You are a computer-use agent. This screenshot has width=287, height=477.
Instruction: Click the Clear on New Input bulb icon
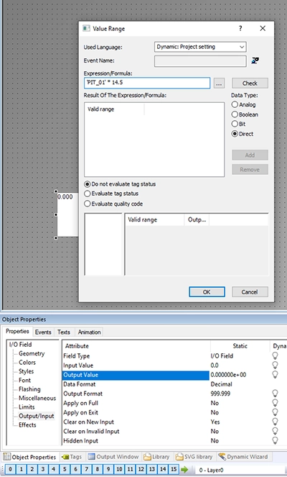(275, 422)
